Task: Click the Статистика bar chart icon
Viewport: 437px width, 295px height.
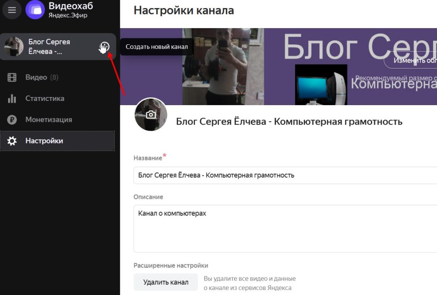Action: tap(12, 98)
